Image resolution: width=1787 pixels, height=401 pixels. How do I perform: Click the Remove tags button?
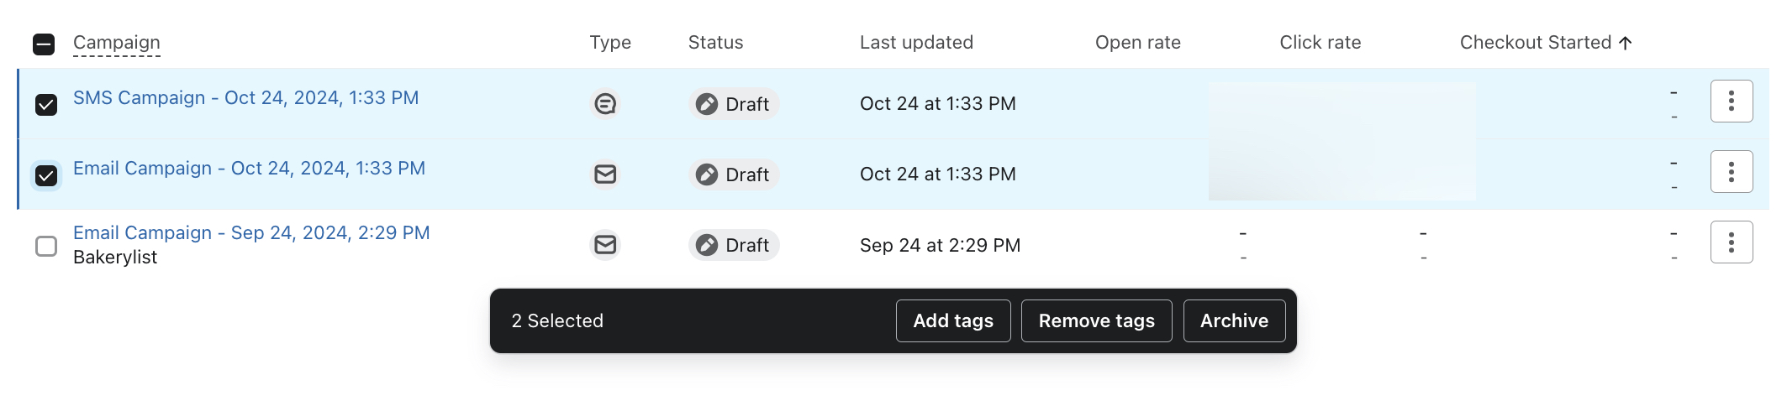point(1096,321)
